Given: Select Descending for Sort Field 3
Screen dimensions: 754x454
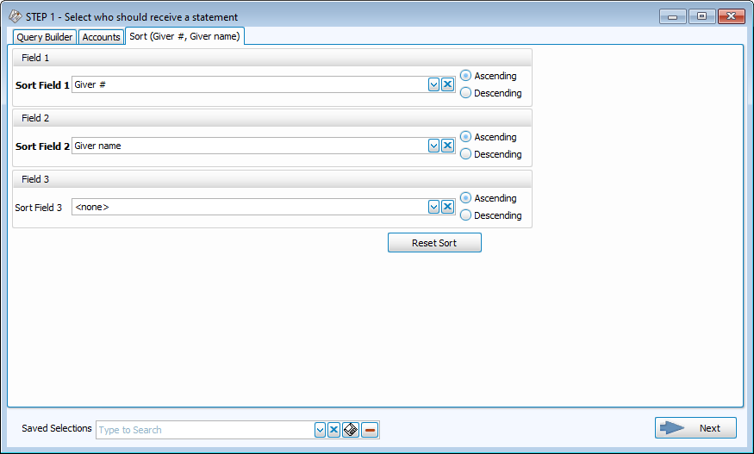Looking at the screenshot, I should point(466,215).
